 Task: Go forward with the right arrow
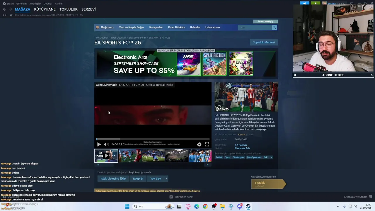coord(11,9)
